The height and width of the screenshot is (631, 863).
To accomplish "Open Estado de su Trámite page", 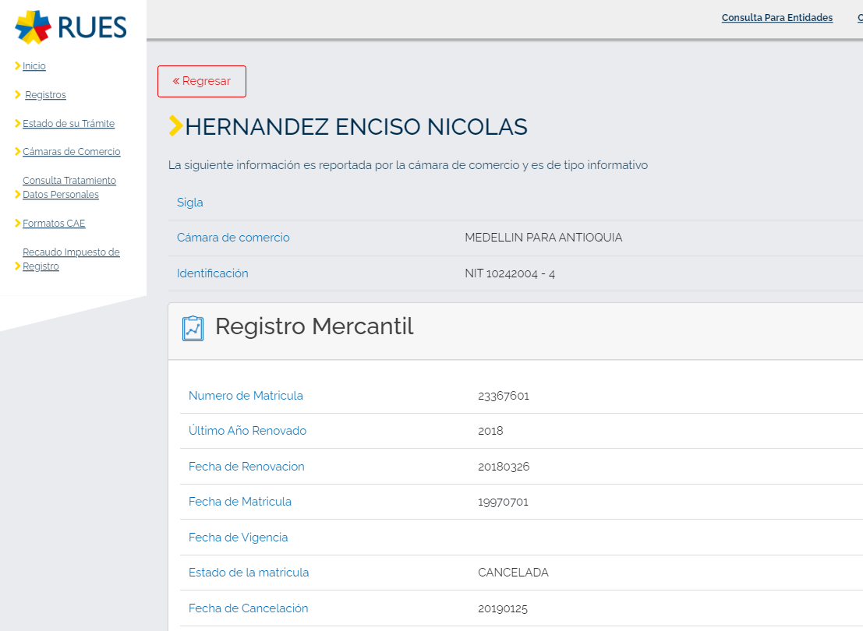I will (x=69, y=124).
